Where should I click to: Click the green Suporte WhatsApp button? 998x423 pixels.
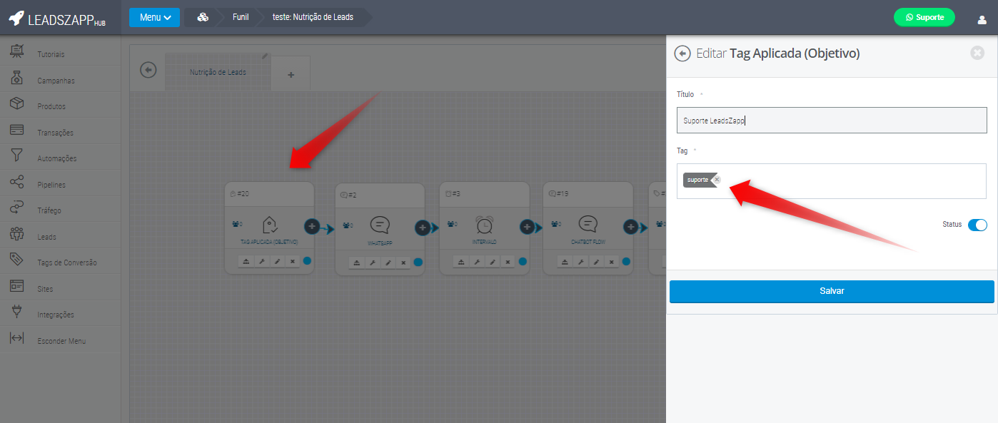click(x=924, y=17)
